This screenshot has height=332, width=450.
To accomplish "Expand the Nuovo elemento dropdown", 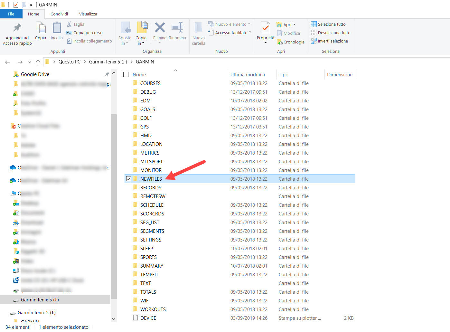I will (249, 24).
